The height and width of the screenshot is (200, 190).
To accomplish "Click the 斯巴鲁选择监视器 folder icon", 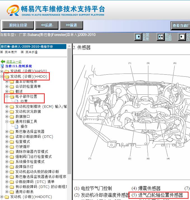I will 12,132.
